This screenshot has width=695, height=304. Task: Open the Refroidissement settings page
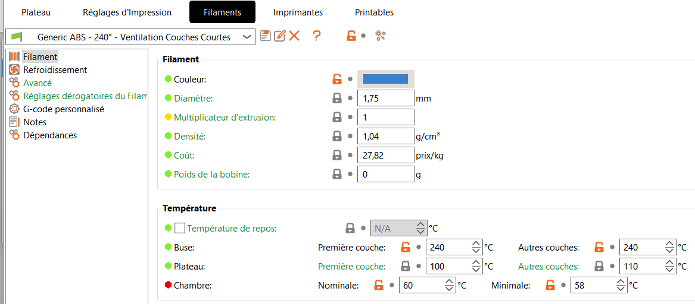click(x=55, y=70)
